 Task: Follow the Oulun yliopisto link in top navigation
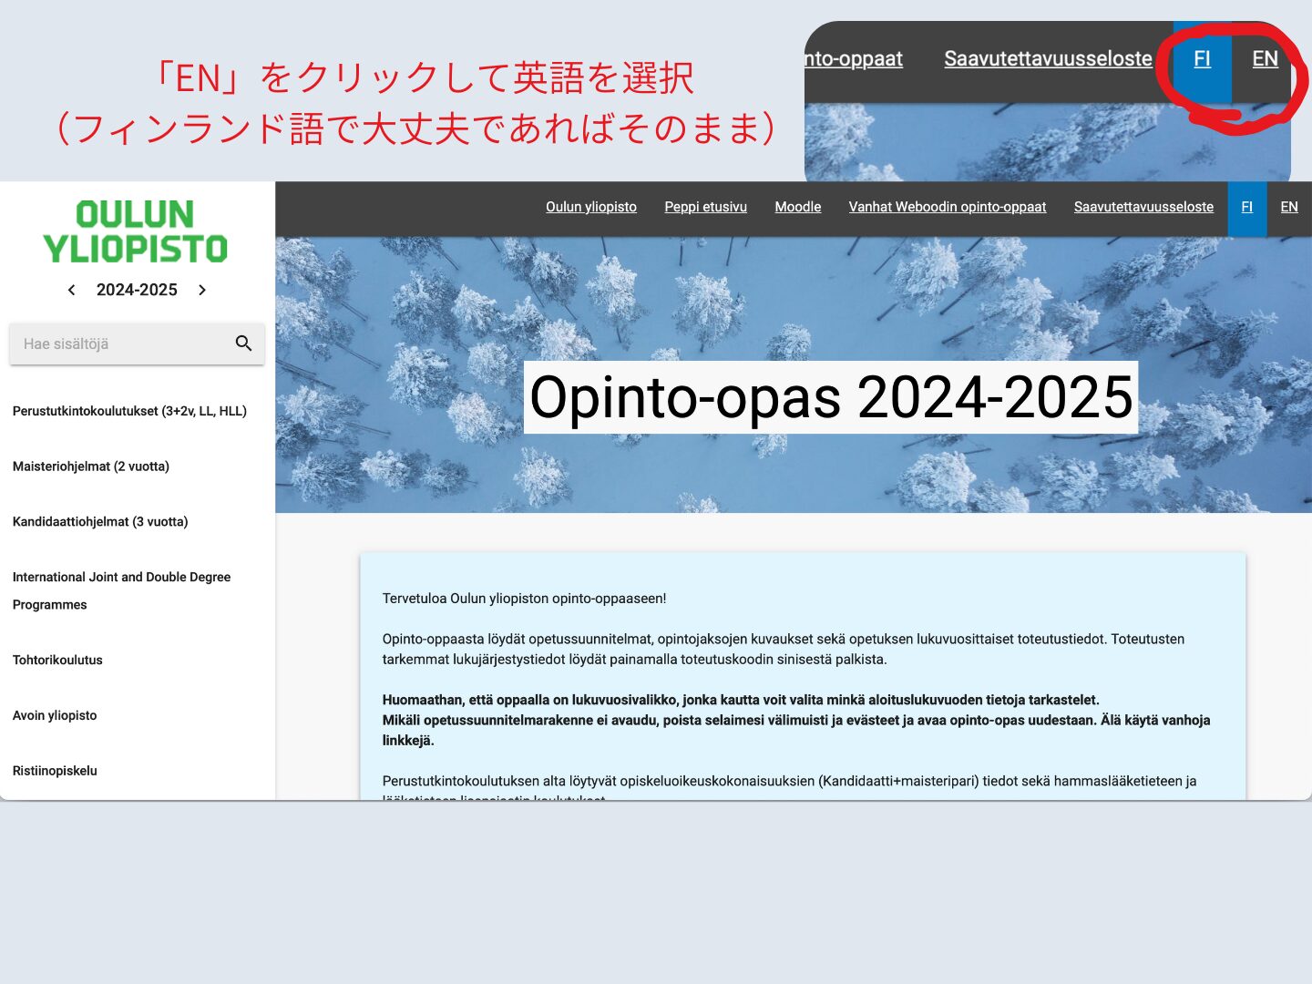coord(591,207)
